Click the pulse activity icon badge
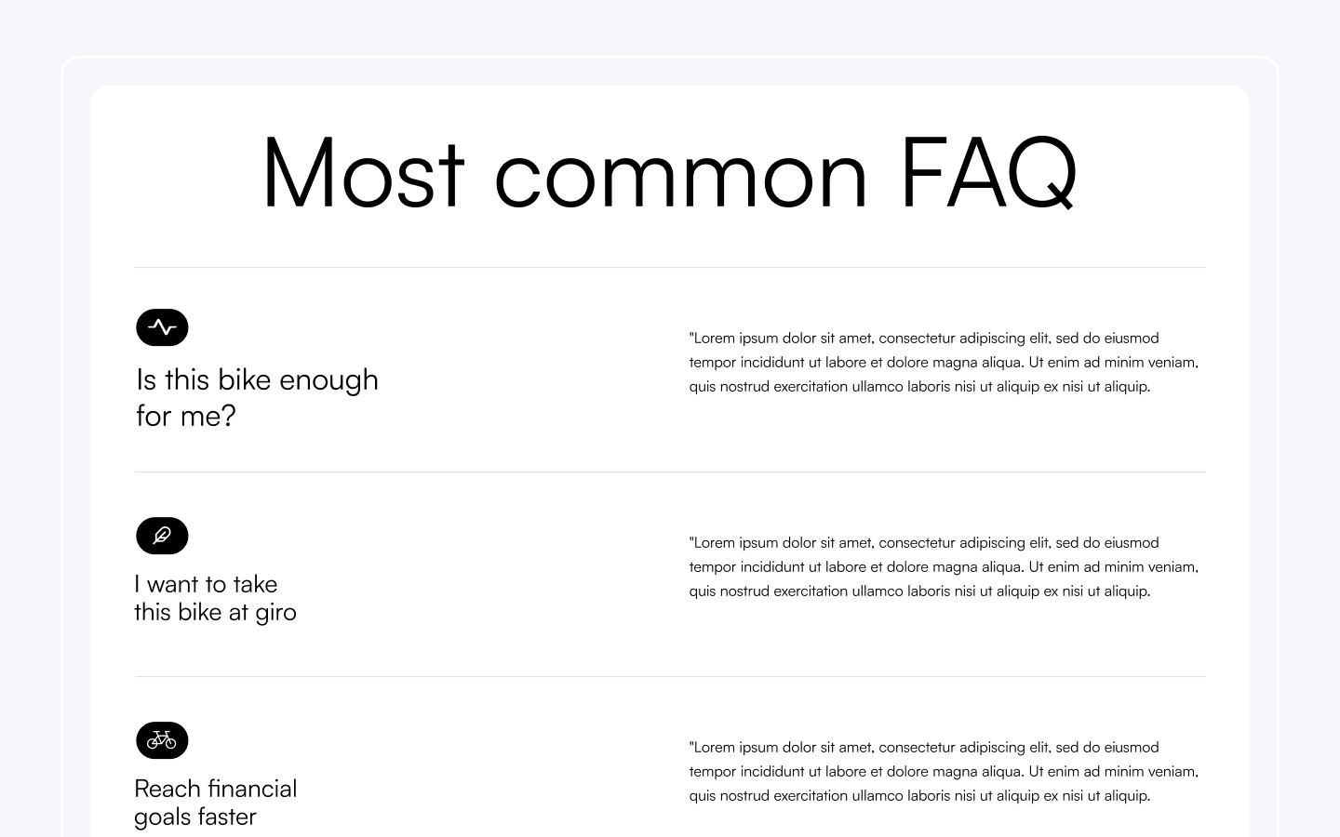The width and height of the screenshot is (1340, 837). coord(162,327)
